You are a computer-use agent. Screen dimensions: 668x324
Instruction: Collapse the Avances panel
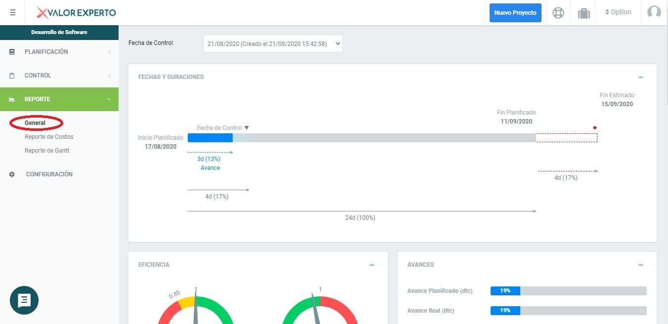point(641,265)
